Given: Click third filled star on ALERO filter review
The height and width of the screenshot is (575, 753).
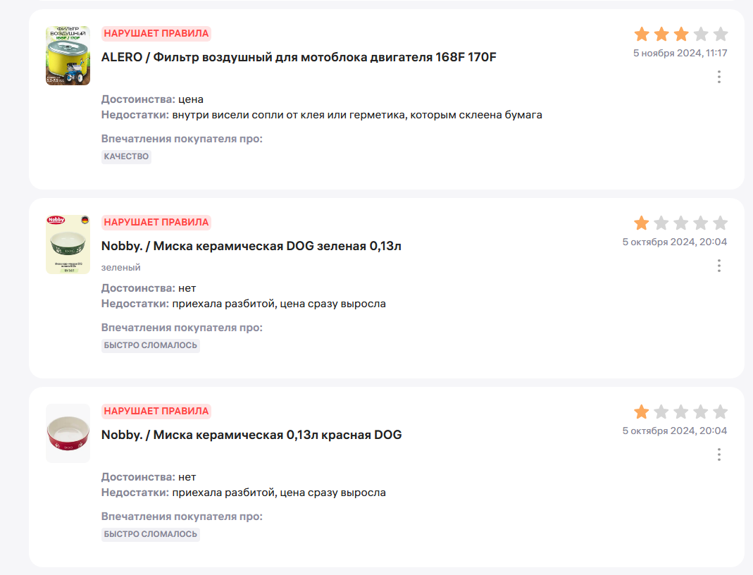Looking at the screenshot, I should coord(681,34).
